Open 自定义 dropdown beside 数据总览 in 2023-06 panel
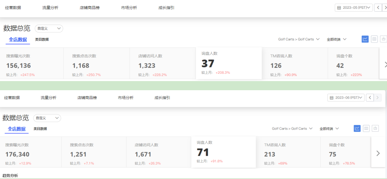387x179 pixels. (x=47, y=118)
